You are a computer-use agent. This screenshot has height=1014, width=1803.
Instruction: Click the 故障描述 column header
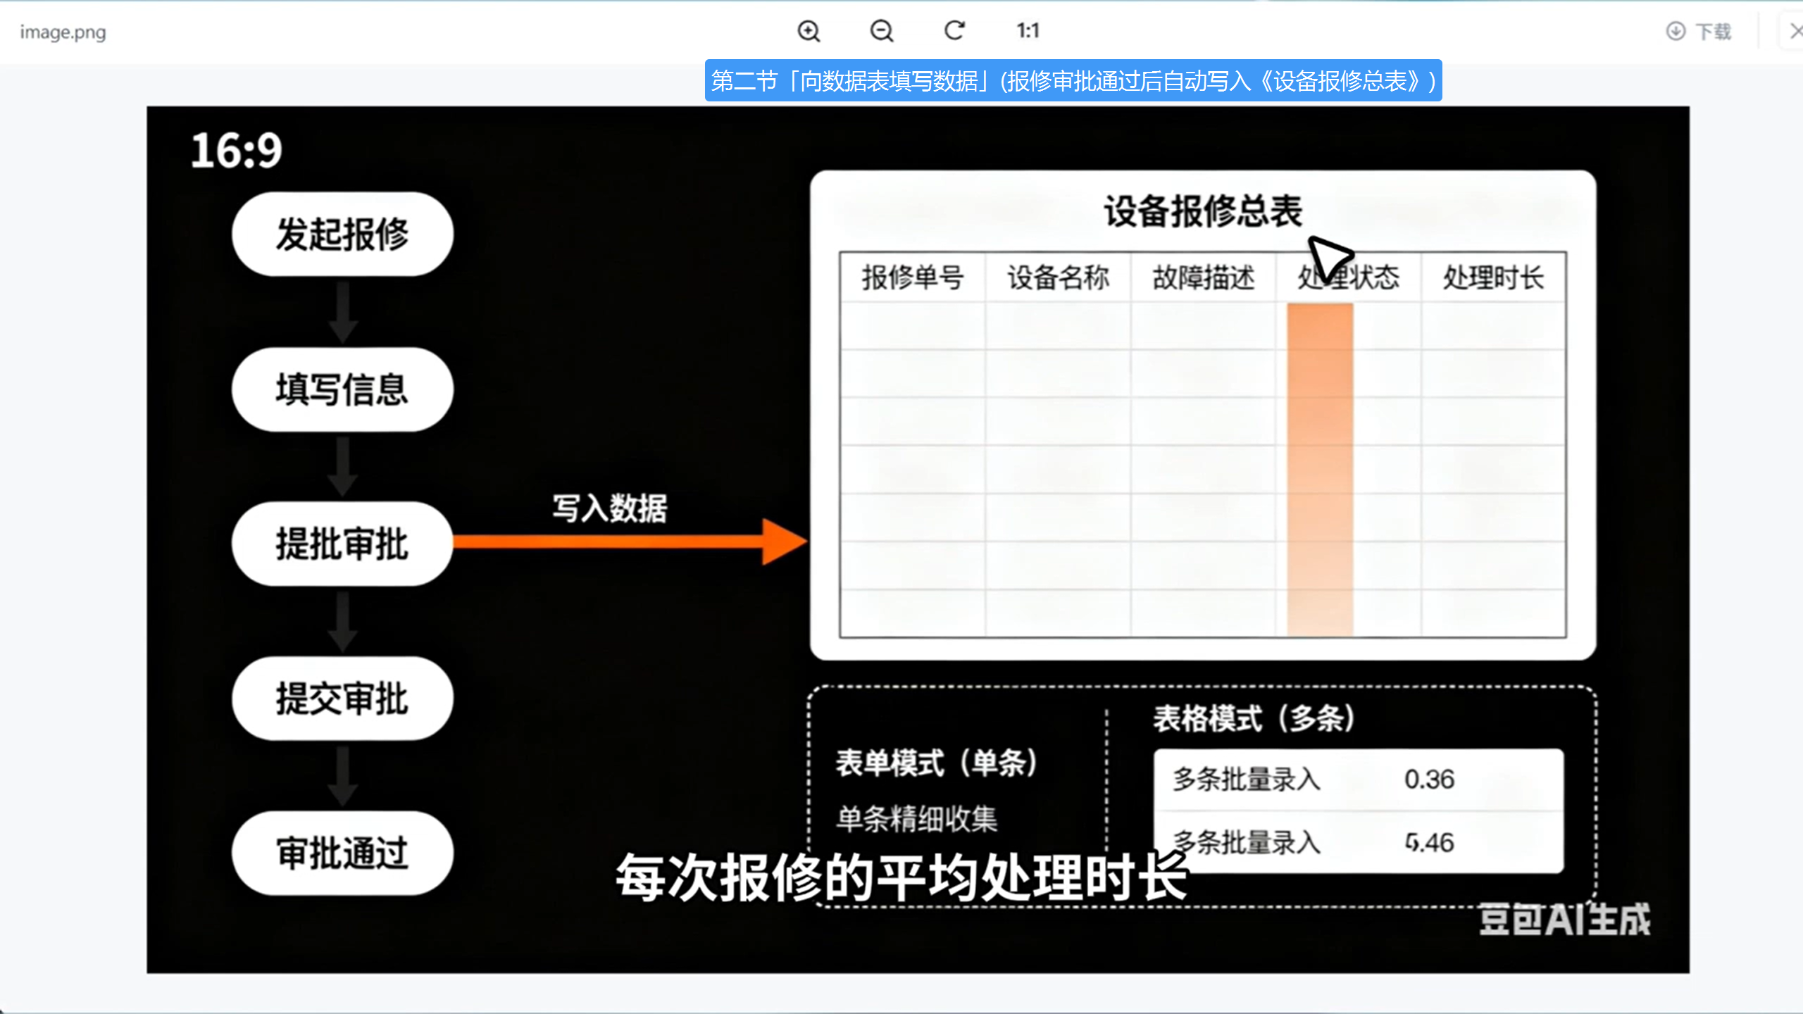(x=1203, y=277)
